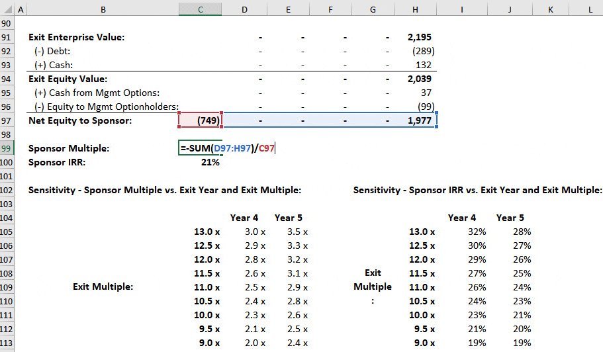Screen dimensions: 603x352
Task: Select column L header
Action: 590,10
